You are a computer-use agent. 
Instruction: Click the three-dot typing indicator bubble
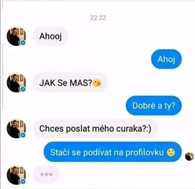coord(46,174)
